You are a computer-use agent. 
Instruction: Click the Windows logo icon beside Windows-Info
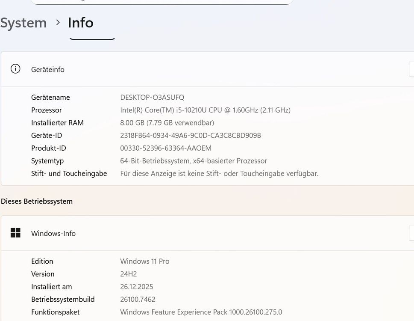point(15,233)
